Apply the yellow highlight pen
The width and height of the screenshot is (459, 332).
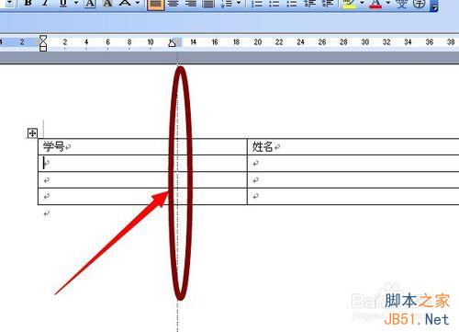point(350,3)
